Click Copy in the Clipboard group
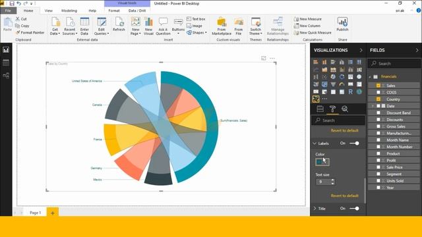The width and height of the screenshot is (422, 237). click(22, 26)
